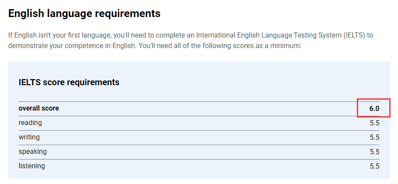Viewport: 398px width, 184px height.
Task: Select the "overall score" row label
Action: click(x=39, y=108)
